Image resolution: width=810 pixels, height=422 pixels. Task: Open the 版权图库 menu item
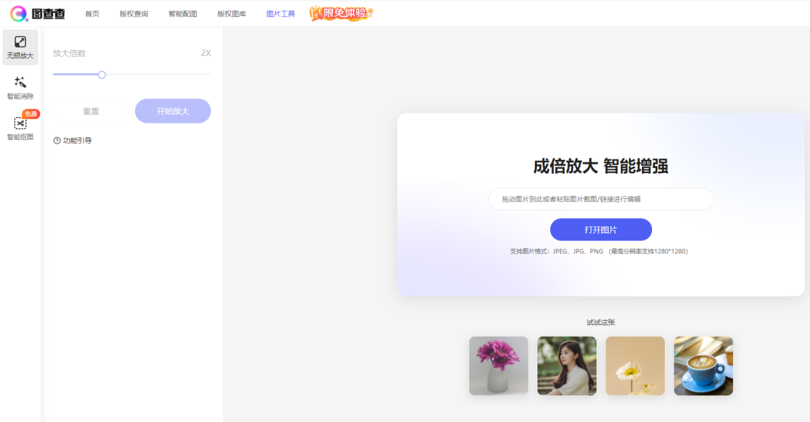point(232,13)
